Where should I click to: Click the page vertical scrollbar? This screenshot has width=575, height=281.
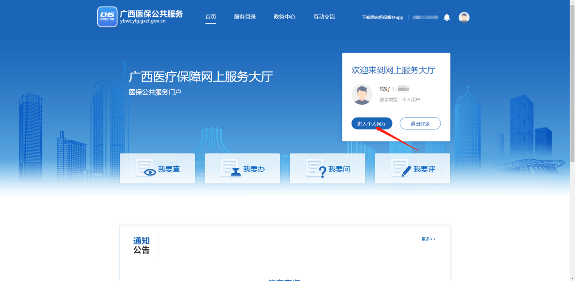click(572, 83)
